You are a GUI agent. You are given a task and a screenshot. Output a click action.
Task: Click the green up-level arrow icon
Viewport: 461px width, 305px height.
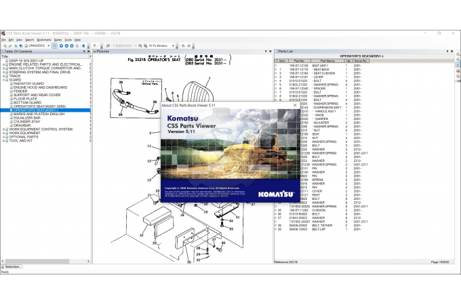pyautogui.click(x=16, y=46)
